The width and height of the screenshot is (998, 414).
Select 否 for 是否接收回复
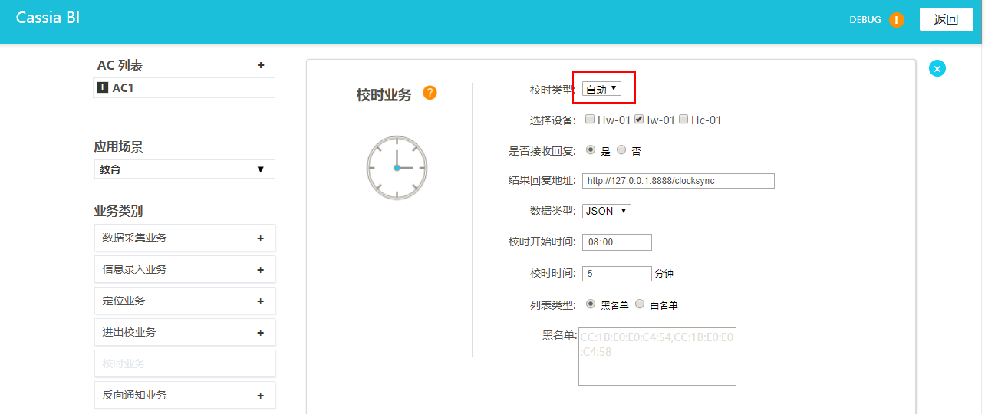point(621,150)
